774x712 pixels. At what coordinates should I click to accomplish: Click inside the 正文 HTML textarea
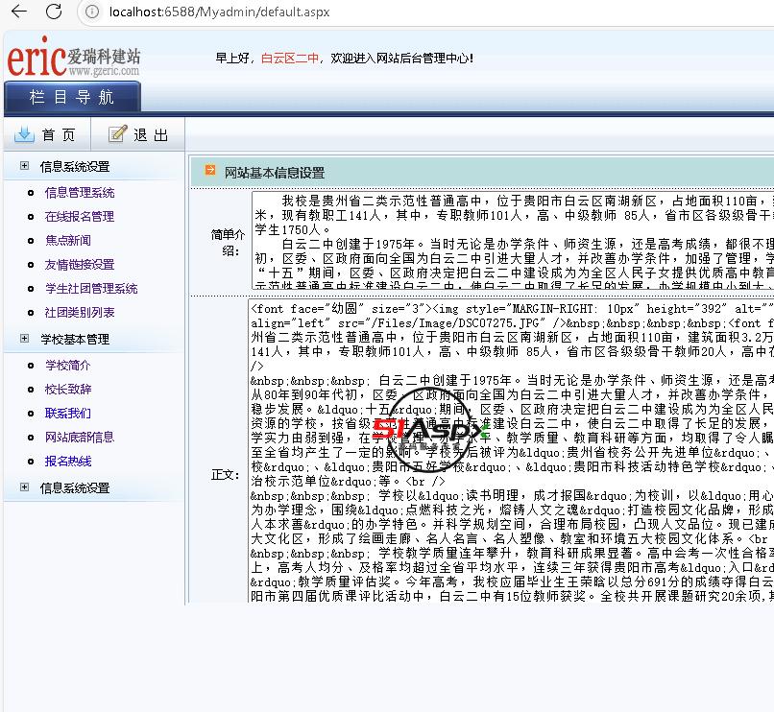pos(511,451)
